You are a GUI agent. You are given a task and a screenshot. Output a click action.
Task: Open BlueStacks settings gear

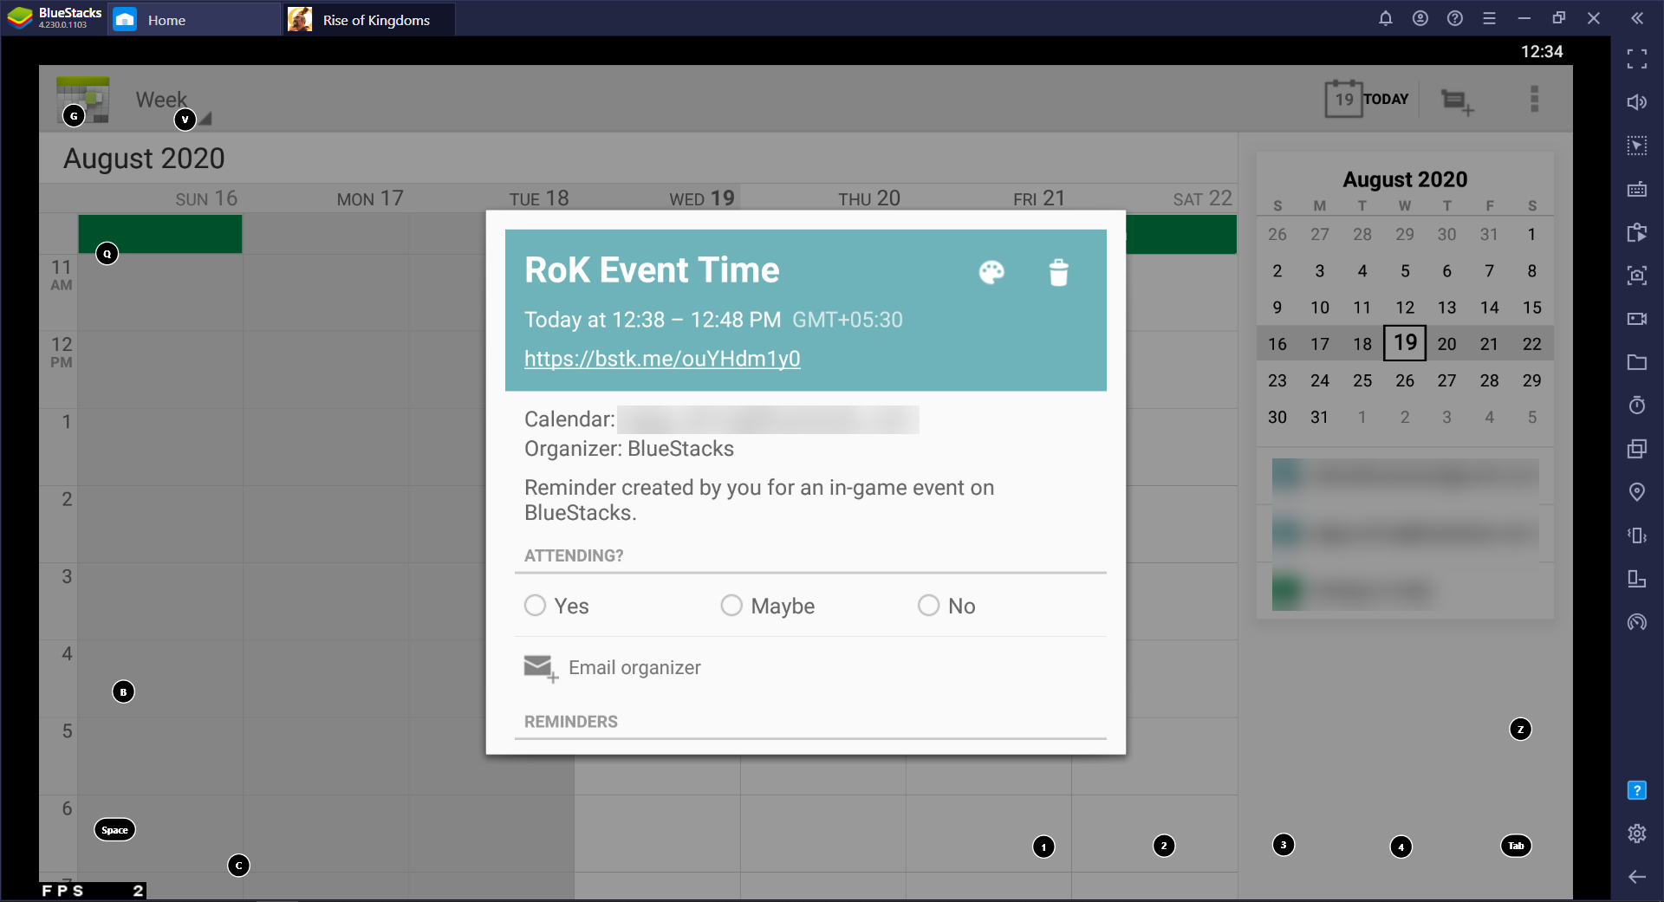tap(1637, 834)
